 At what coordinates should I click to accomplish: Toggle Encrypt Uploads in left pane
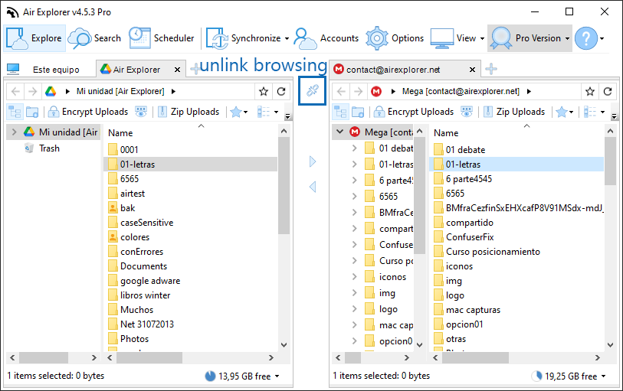point(88,112)
